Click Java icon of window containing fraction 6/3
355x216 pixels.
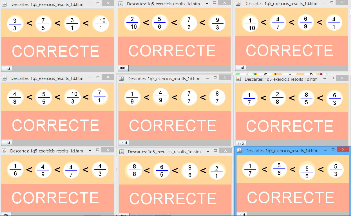(x=238, y=79)
